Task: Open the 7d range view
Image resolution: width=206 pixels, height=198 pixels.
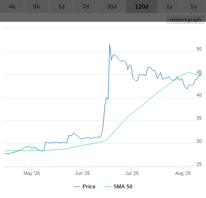Action: pyautogui.click(x=86, y=7)
